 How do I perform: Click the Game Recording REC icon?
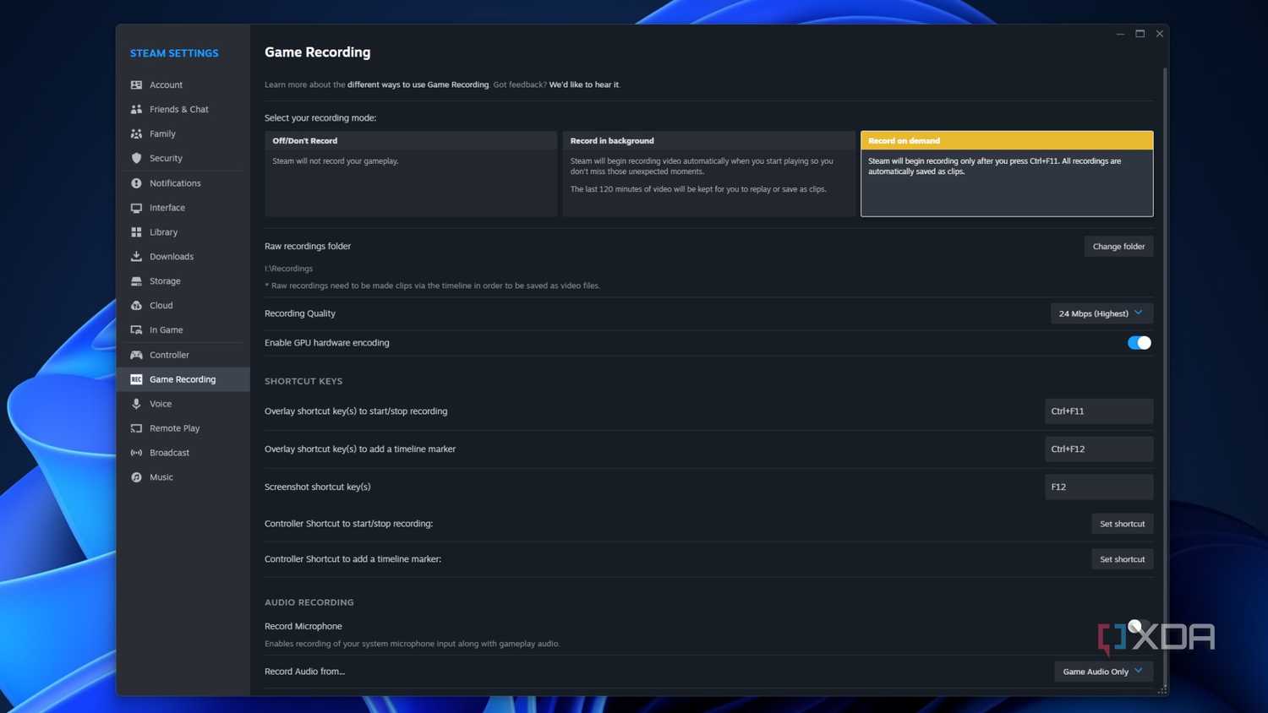136,379
